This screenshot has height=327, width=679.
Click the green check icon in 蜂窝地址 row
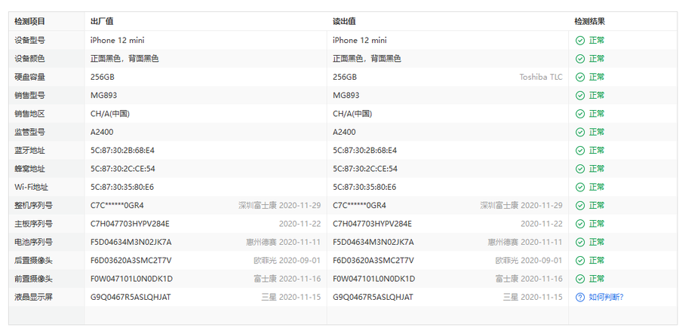coord(580,169)
